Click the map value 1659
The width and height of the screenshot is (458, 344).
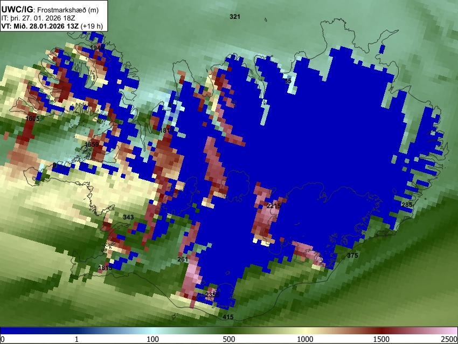point(92,145)
